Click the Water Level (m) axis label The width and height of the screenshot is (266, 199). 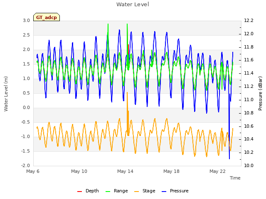coord(6,94)
